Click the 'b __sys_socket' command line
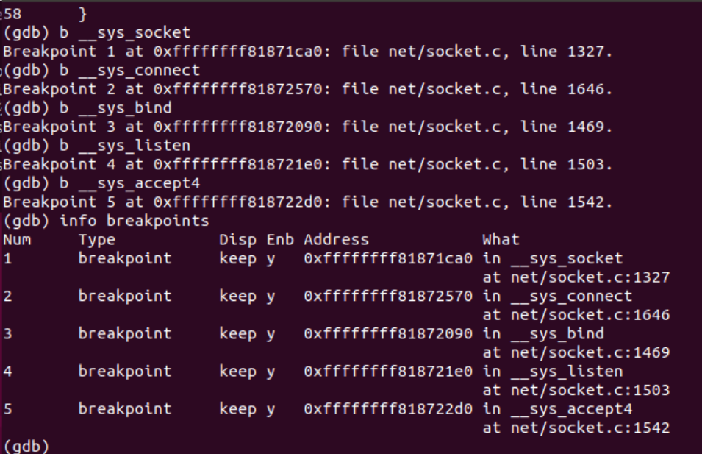This screenshot has height=454, width=702. (x=124, y=32)
